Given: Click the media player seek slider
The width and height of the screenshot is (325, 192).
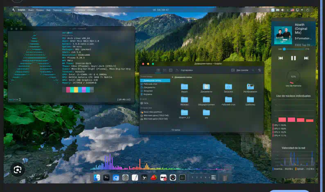Looking at the screenshot, I should pos(294,49).
